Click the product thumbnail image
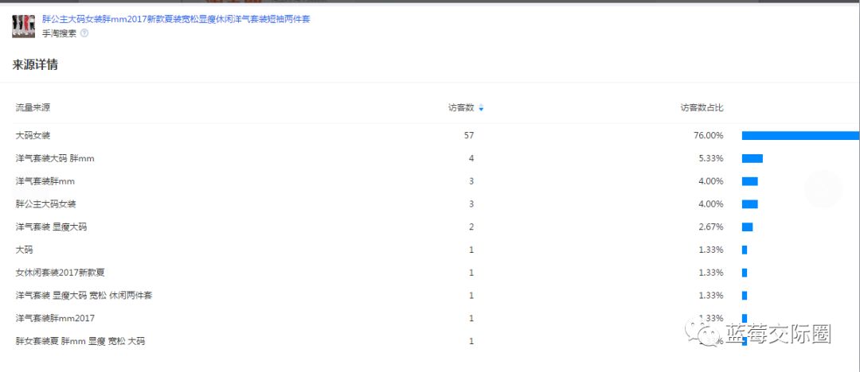This screenshot has height=372, width=860. (24, 26)
